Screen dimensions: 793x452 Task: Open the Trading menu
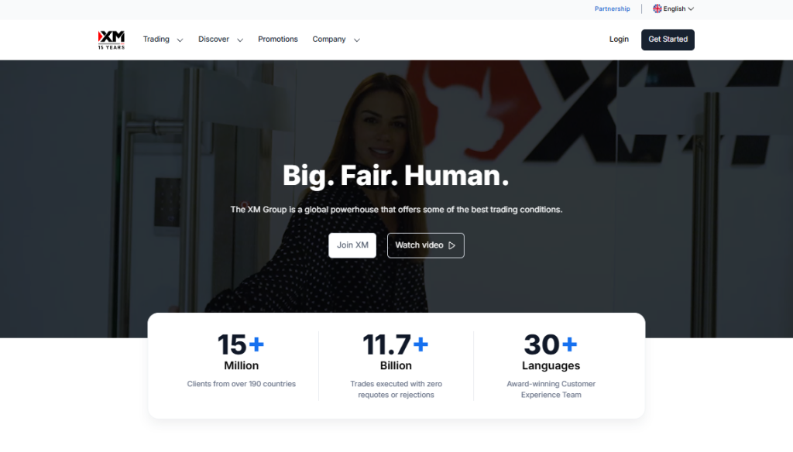(156, 39)
